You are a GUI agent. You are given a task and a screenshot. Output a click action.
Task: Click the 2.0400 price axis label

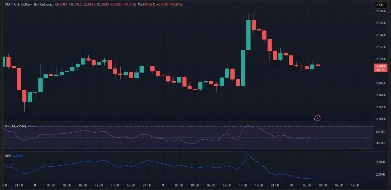(380, 95)
